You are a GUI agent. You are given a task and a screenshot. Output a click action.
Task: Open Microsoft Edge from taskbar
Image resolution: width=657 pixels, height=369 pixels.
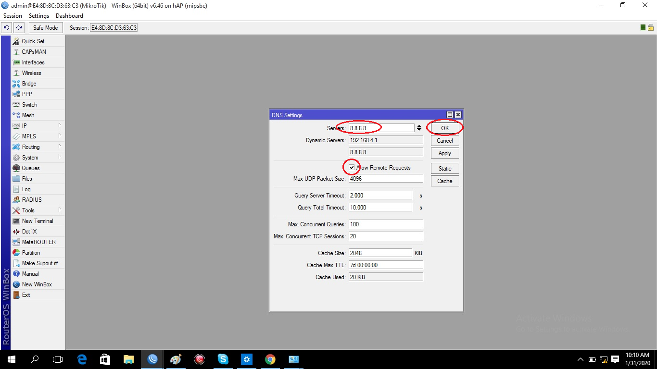(x=82, y=359)
